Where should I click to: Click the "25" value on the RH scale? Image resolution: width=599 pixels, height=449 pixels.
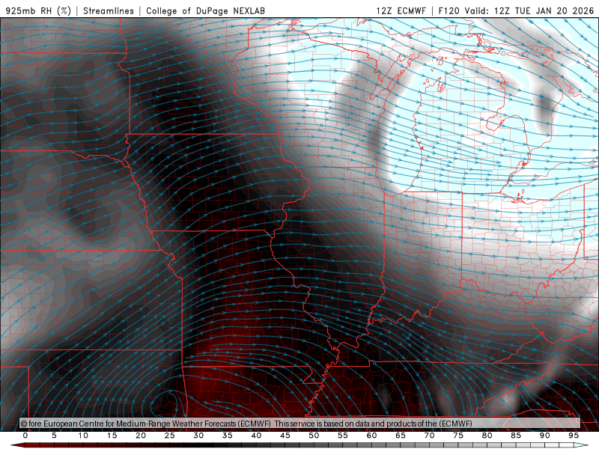tap(170, 436)
